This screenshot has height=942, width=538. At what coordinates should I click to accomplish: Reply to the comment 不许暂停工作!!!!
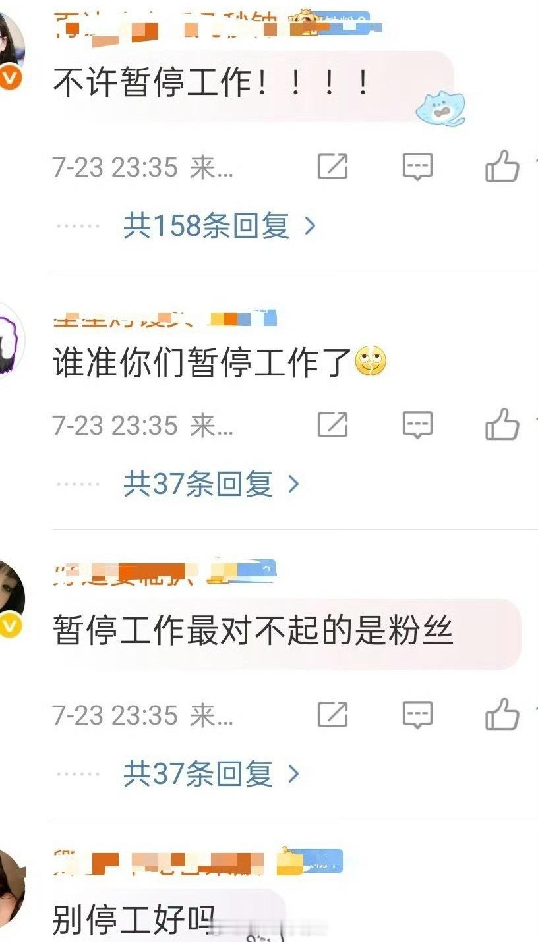click(x=417, y=167)
